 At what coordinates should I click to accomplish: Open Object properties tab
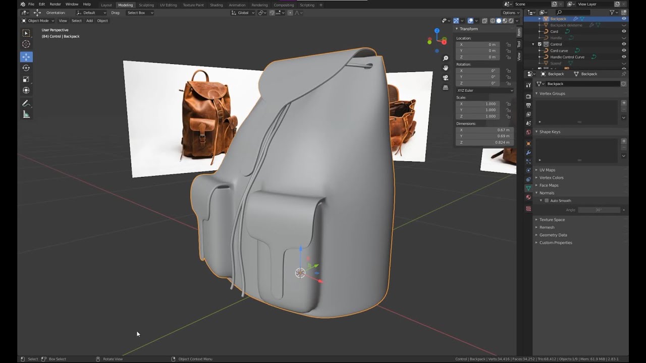click(528, 144)
